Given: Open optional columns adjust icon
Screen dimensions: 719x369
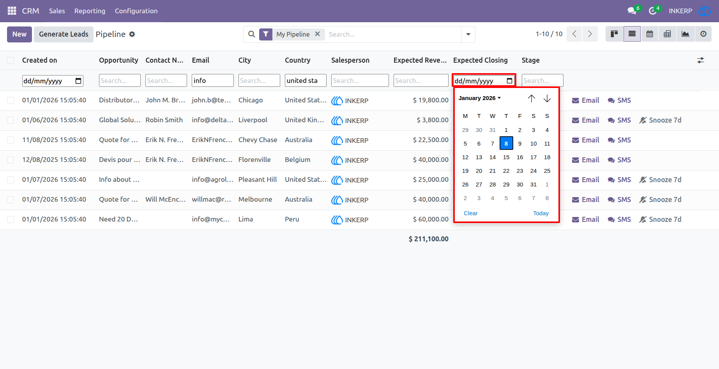Looking at the screenshot, I should pos(701,60).
